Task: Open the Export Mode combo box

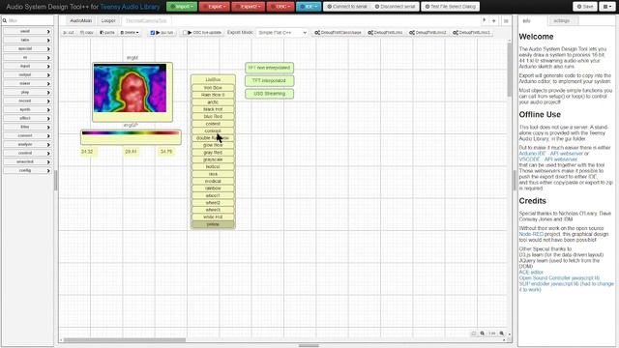Action: [x=281, y=32]
